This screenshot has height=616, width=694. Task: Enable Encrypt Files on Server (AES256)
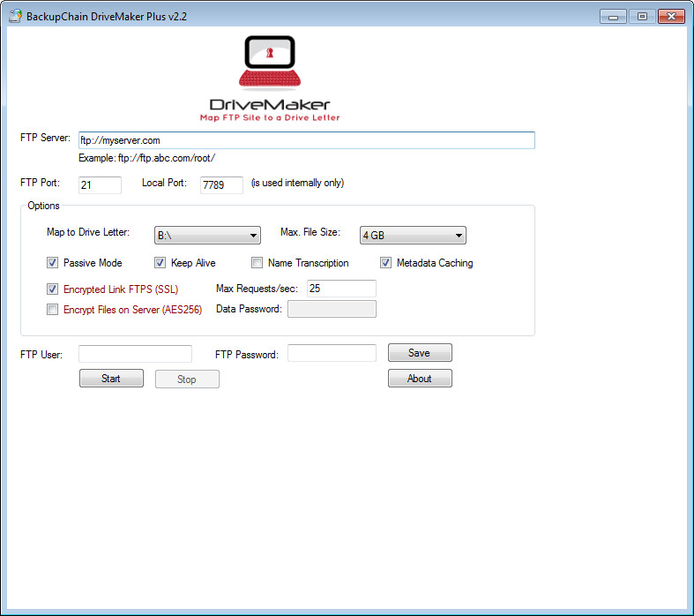(52, 309)
